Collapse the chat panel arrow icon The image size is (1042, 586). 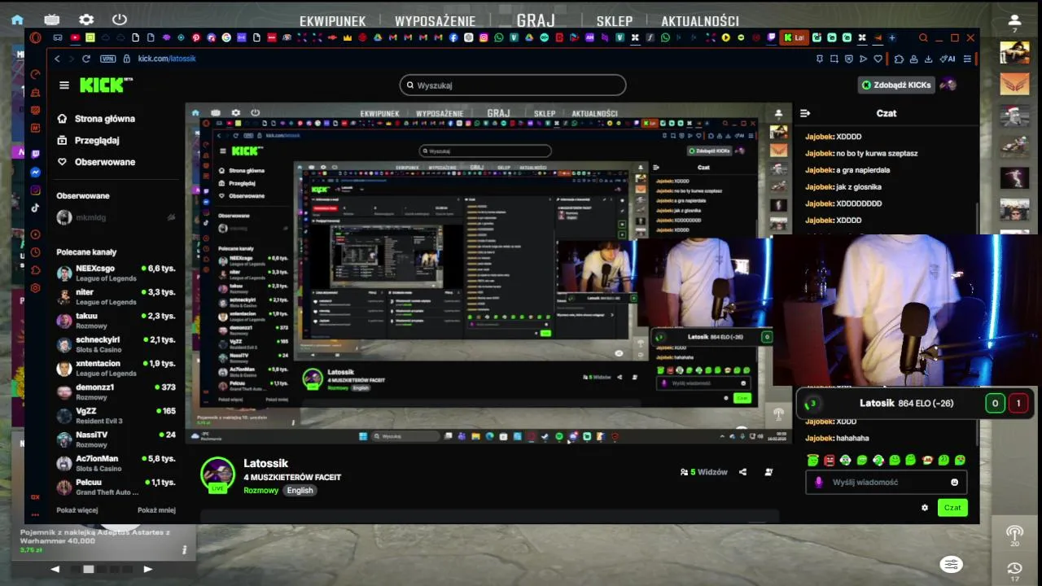pyautogui.click(x=804, y=113)
